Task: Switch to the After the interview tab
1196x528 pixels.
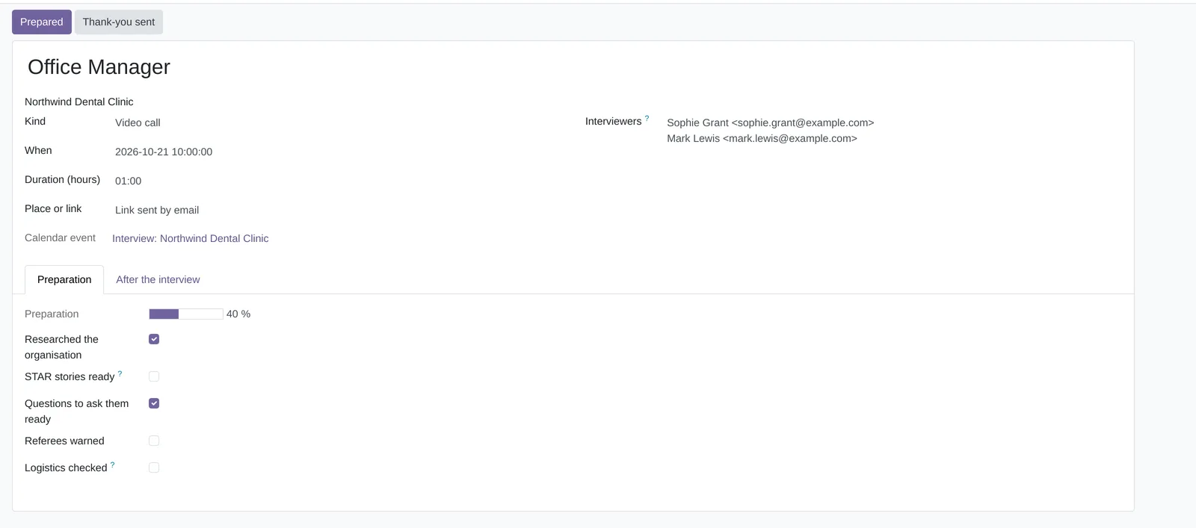Action: [x=158, y=279]
